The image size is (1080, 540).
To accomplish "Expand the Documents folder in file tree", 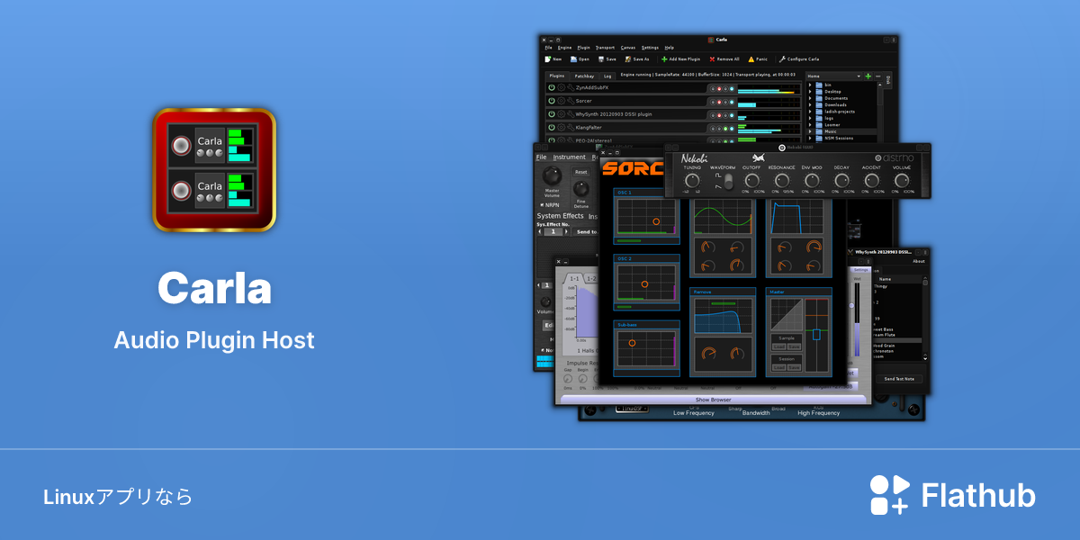I will tap(810, 98).
